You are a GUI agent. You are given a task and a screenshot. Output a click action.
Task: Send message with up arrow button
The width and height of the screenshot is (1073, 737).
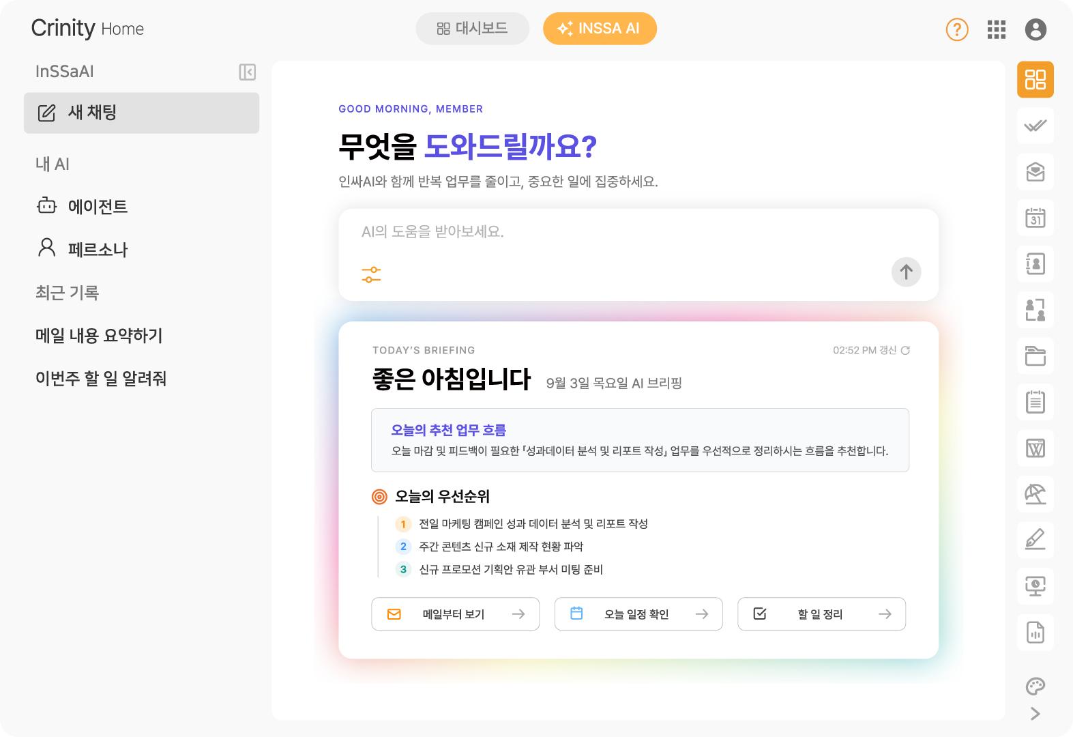907,272
